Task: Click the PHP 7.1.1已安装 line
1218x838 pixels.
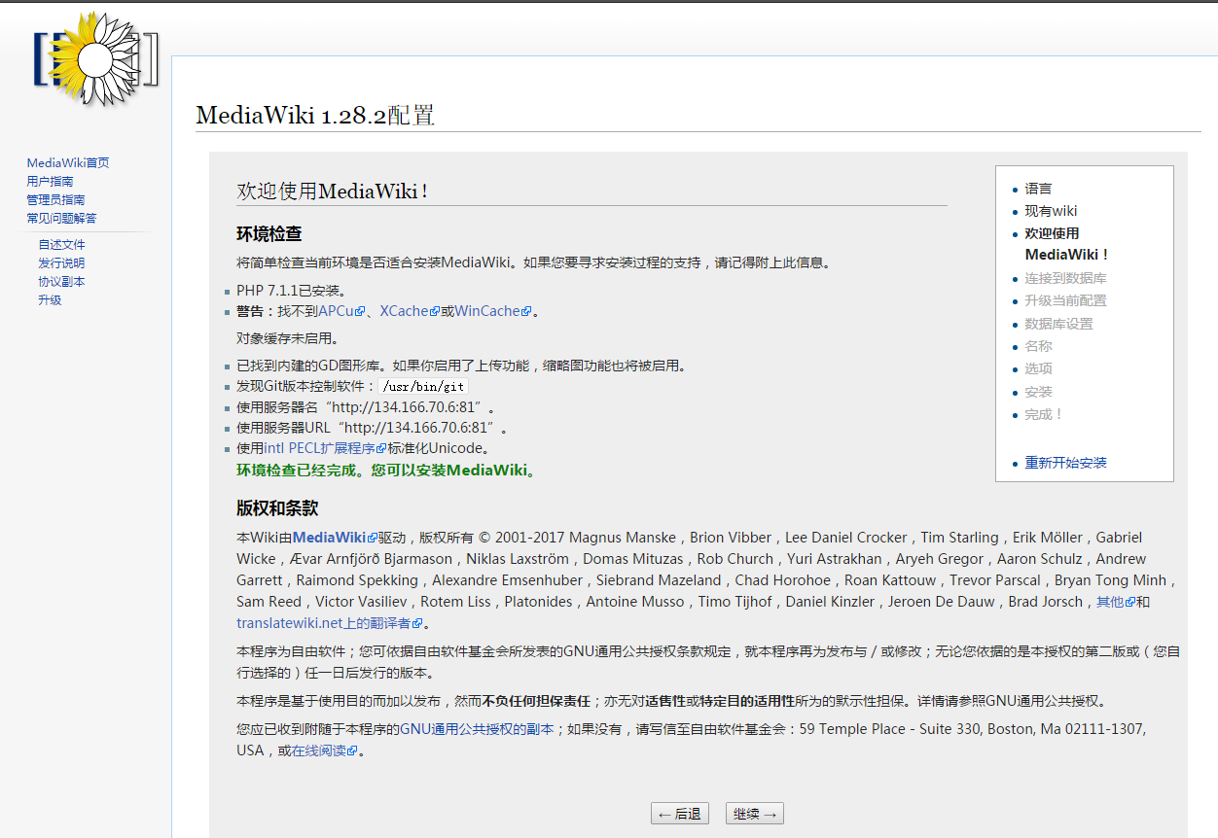Action: pyautogui.click(x=292, y=291)
